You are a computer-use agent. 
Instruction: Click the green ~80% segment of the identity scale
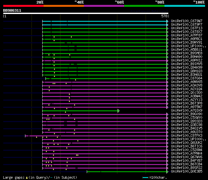pos(144,6)
